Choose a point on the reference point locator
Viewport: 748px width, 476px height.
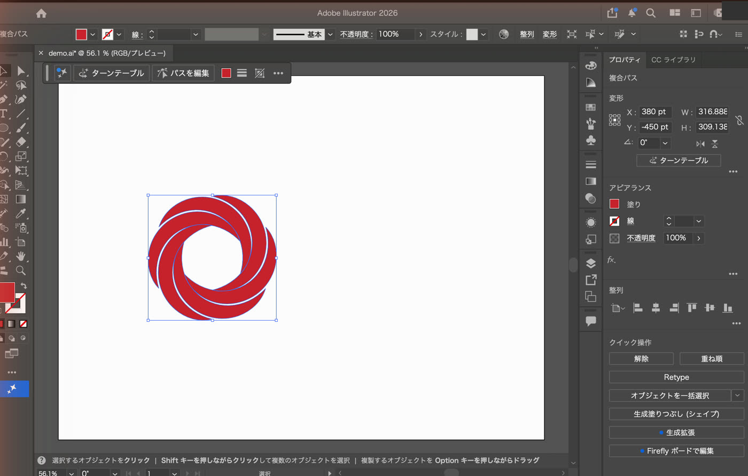[615, 120]
